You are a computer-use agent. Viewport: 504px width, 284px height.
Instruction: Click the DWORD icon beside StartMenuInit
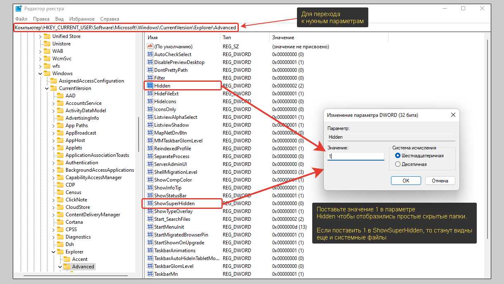tap(150, 227)
